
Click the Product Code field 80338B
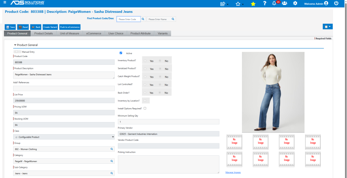coord(64,62)
